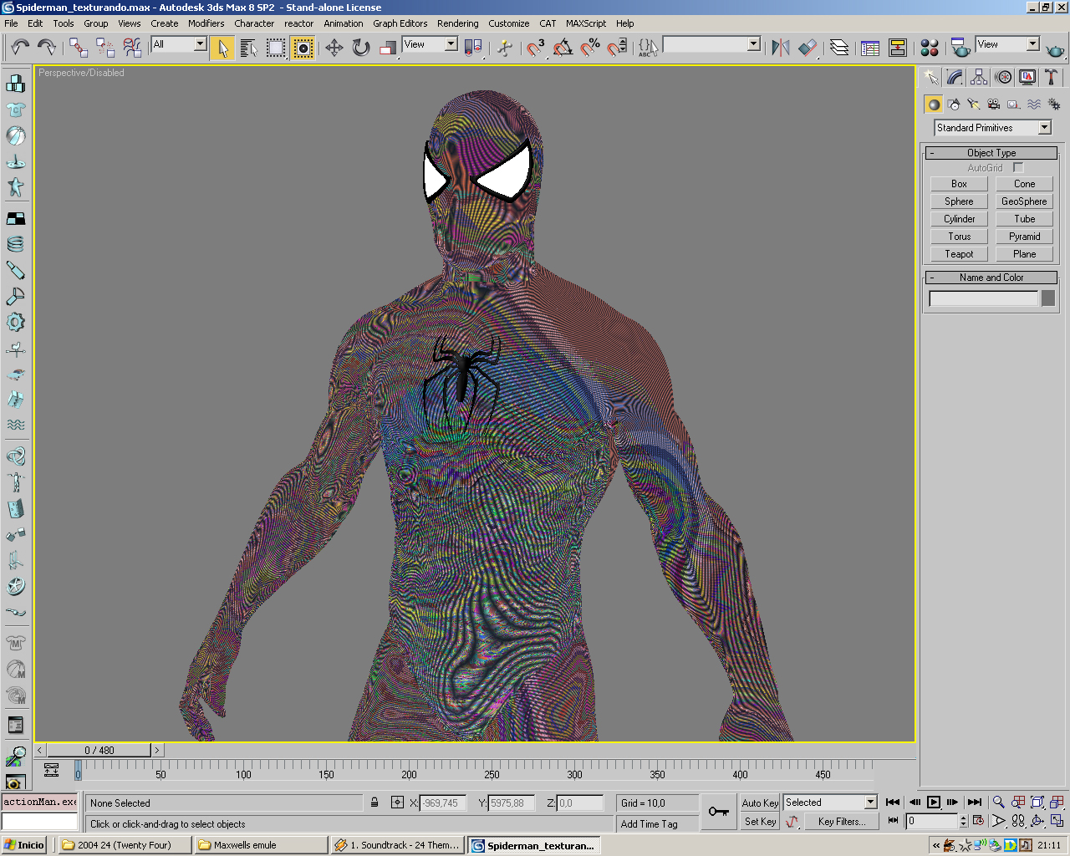This screenshot has height=856, width=1070.
Task: Click the Undo arrow in the toolbar
Action: coord(20,48)
